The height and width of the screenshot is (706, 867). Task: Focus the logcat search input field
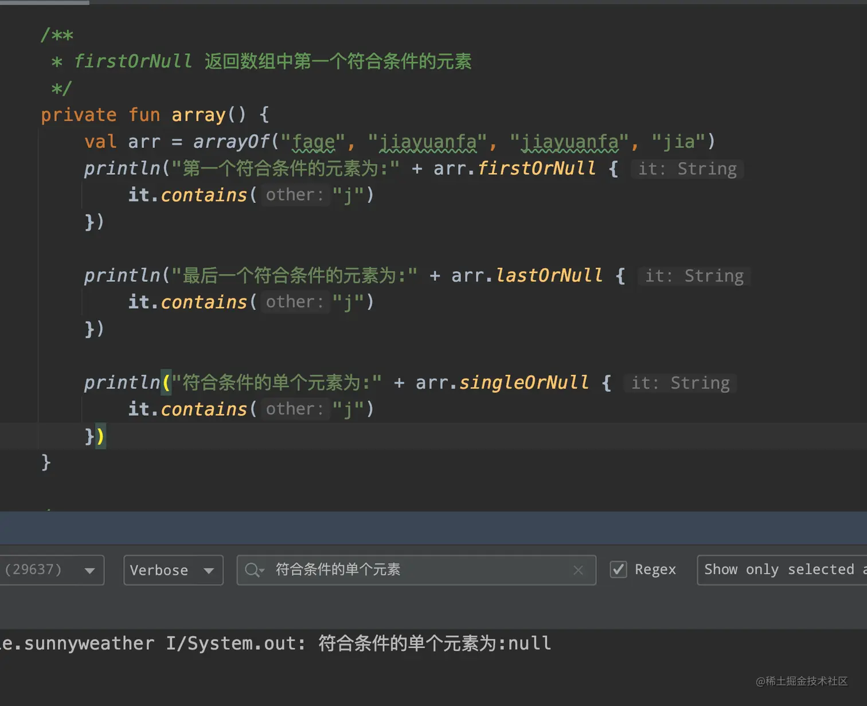pos(416,570)
